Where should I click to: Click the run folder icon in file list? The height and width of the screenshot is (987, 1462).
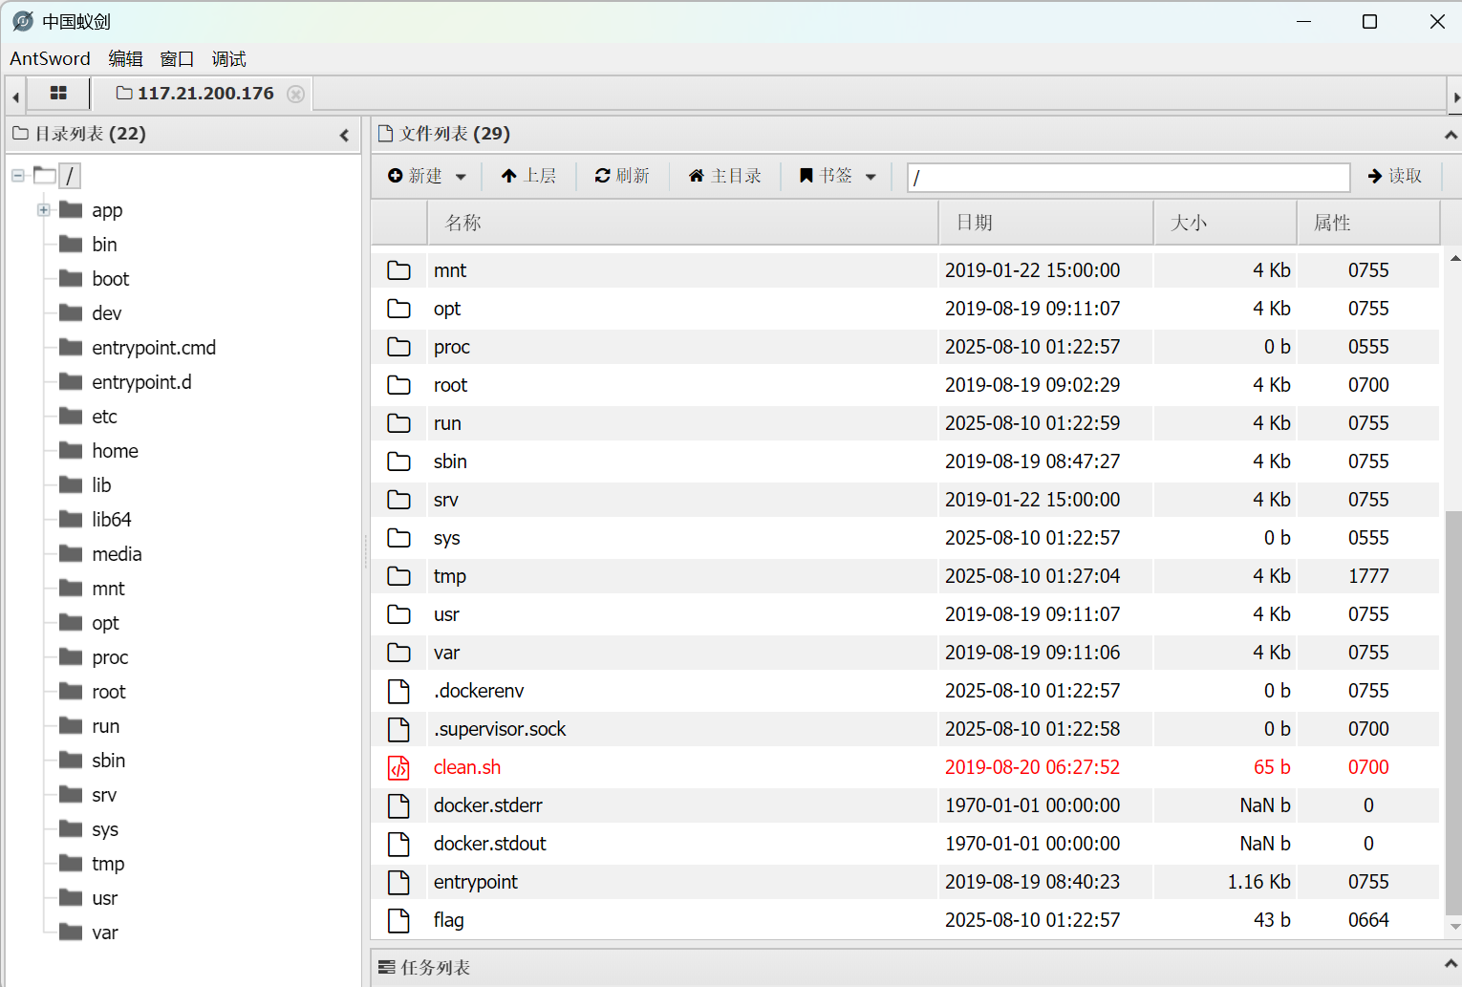click(398, 423)
